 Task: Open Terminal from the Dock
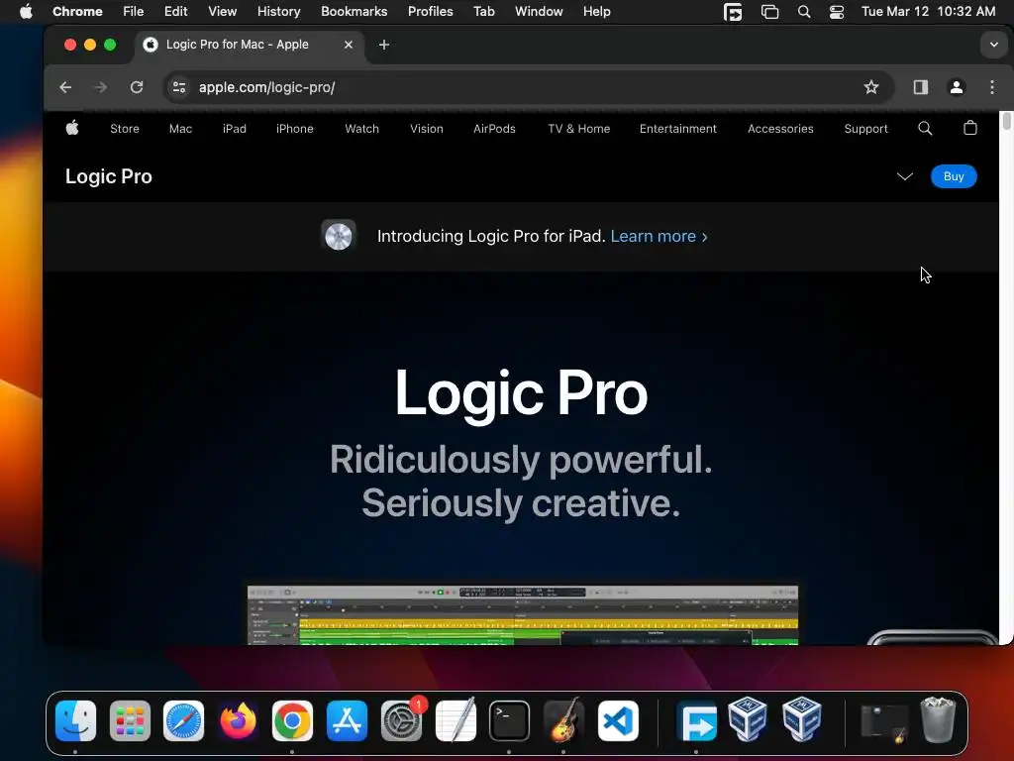[509, 720]
